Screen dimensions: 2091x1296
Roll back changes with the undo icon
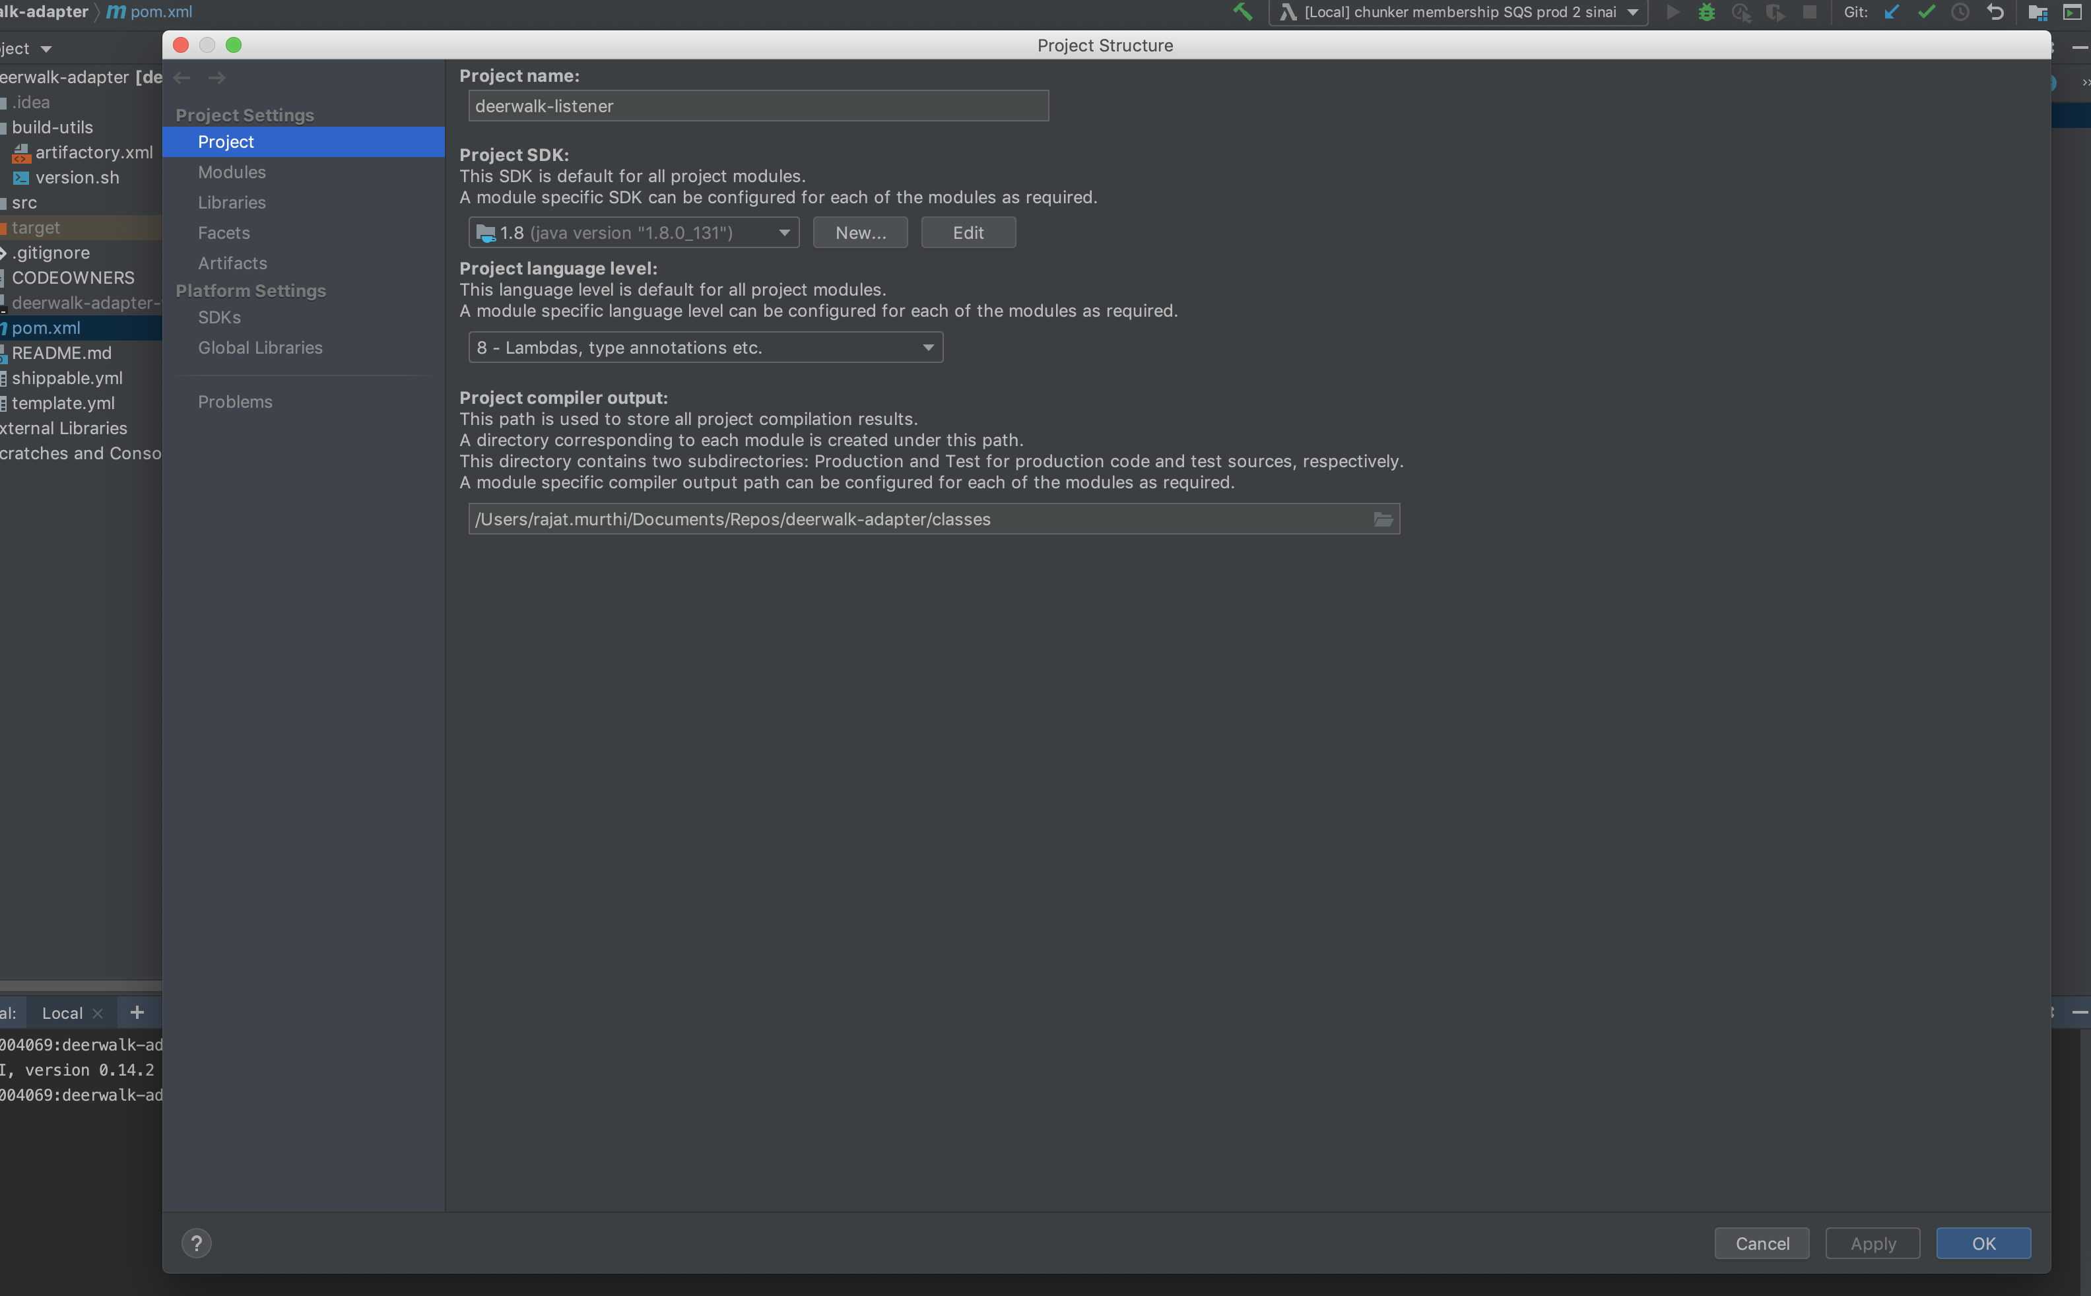click(1995, 12)
